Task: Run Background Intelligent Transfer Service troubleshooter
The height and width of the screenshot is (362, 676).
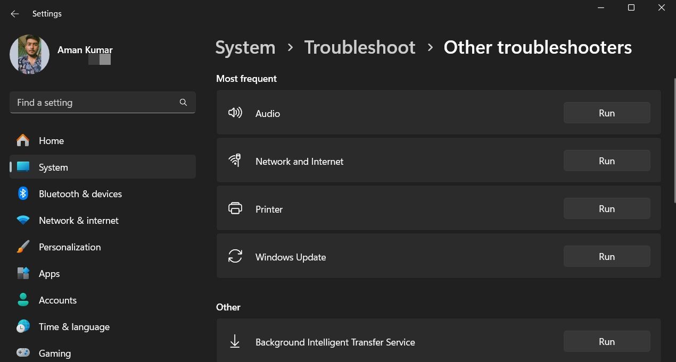Action: pos(606,341)
